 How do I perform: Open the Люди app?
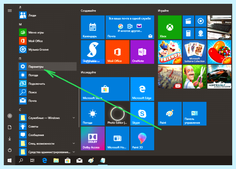coord(47,15)
